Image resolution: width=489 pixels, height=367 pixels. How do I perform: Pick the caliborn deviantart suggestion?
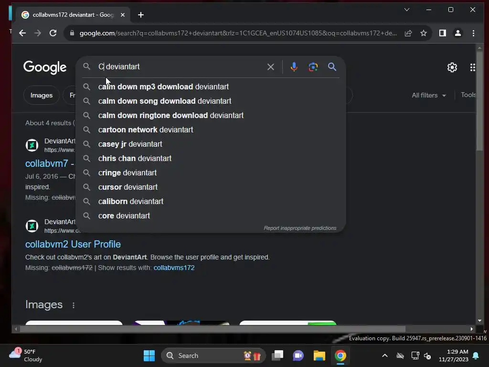211,202
